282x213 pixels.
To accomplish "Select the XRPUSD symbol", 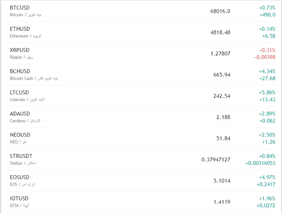I will coord(20,50).
